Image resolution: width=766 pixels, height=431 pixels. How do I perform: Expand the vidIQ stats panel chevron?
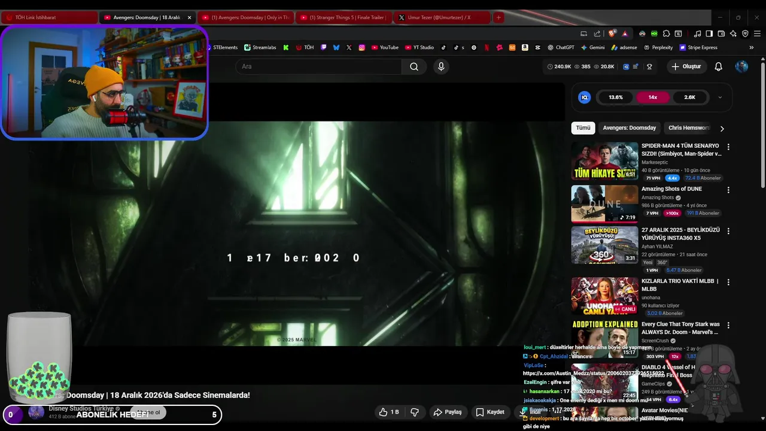(x=719, y=97)
